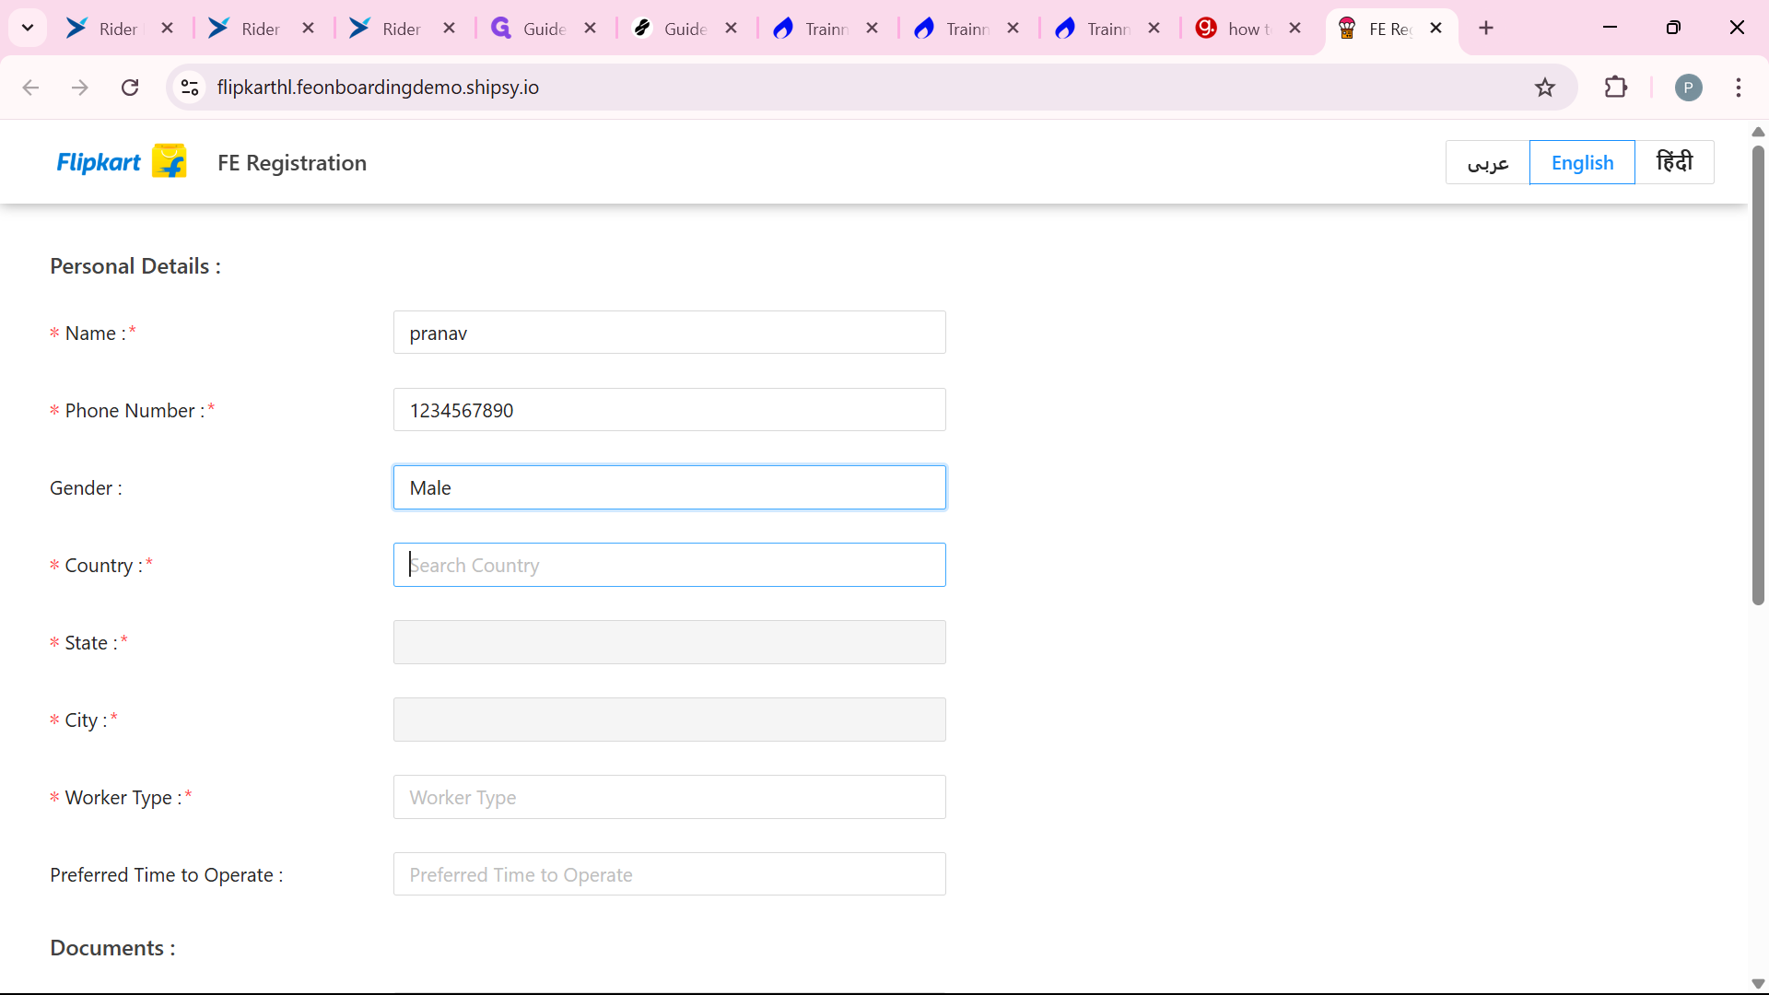Click the page vertical scrollbar thumb
This screenshot has height=995, width=1769.
coord(1758,375)
